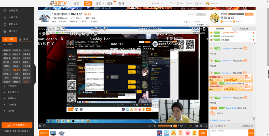Click the 进入直播间 button
The image size is (269, 136).
(17, 125)
